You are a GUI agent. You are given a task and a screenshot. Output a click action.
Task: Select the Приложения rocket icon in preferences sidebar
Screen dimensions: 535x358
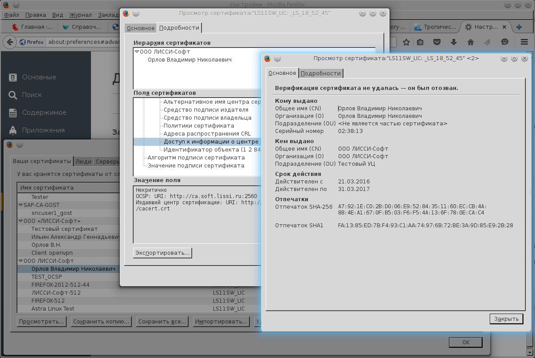point(13,130)
